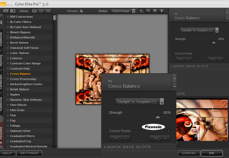This screenshot has height=158, width=229.
Task: Click the HELP button
Action: point(7,153)
